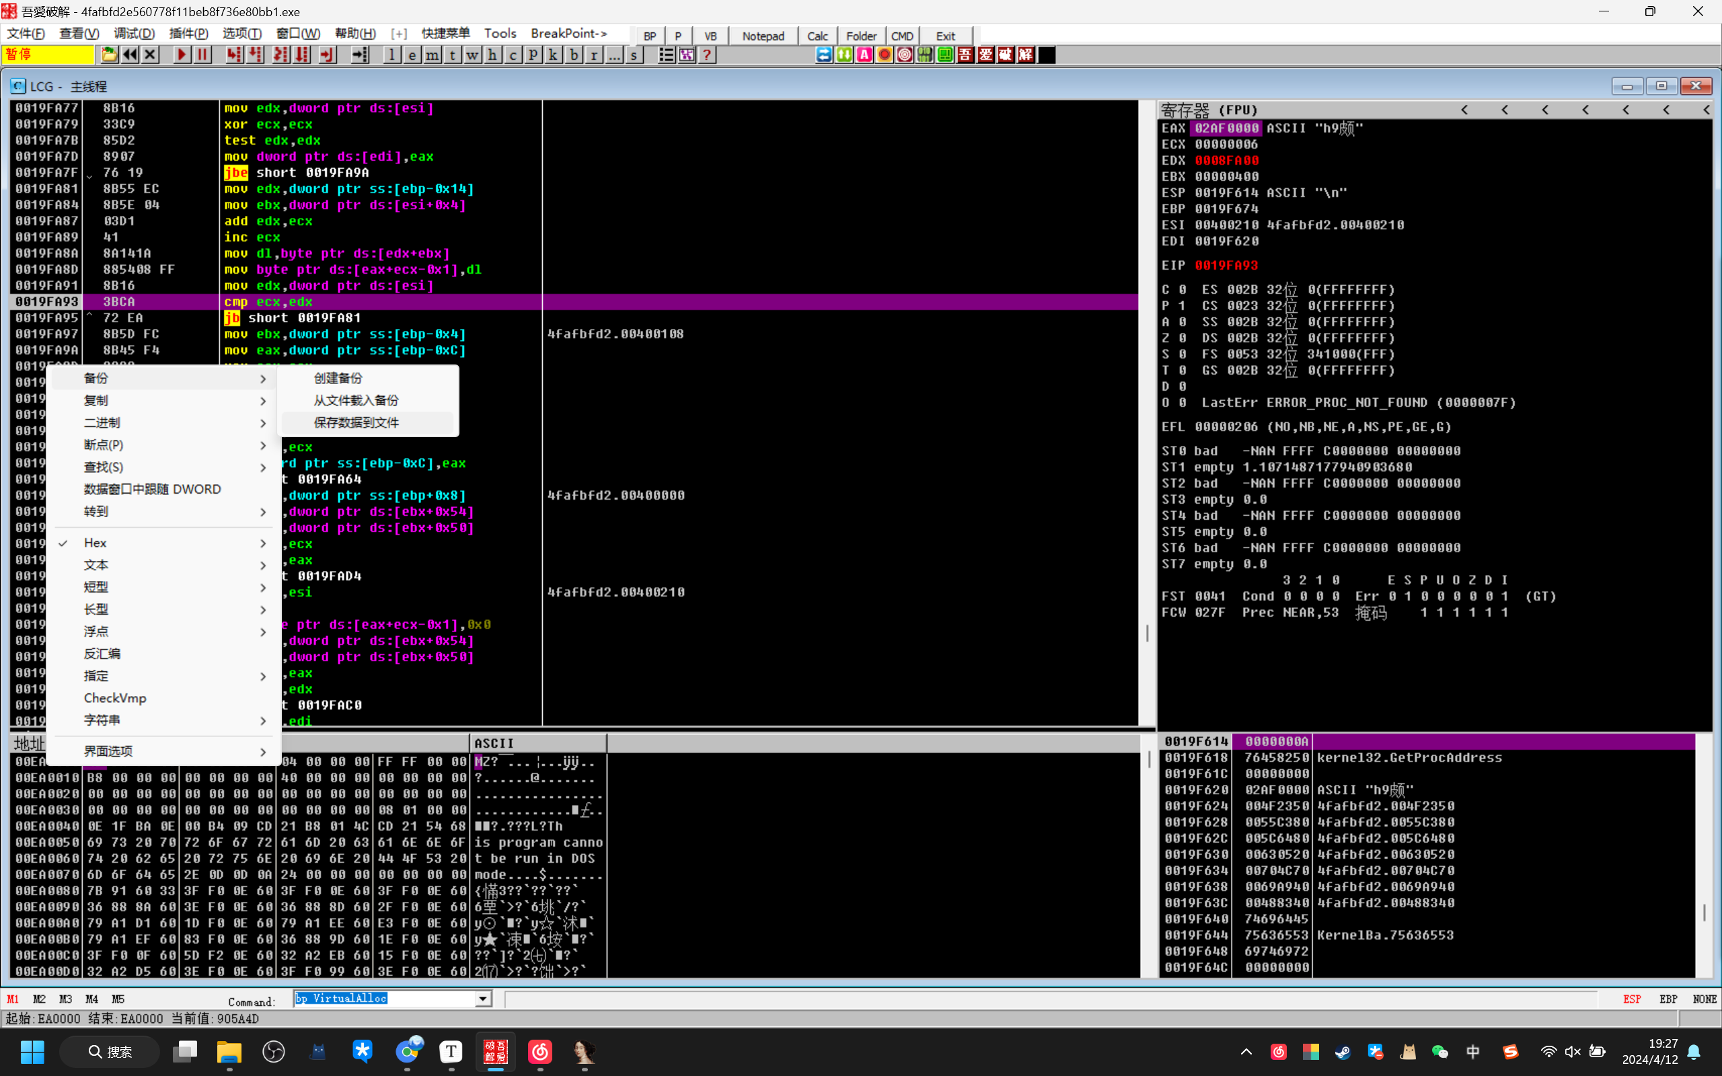Viewport: 1722px width, 1076px height.
Task: Click the CMD button
Action: pyautogui.click(x=902, y=36)
